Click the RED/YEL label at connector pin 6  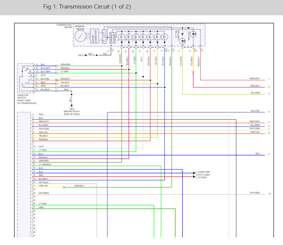[43, 132]
